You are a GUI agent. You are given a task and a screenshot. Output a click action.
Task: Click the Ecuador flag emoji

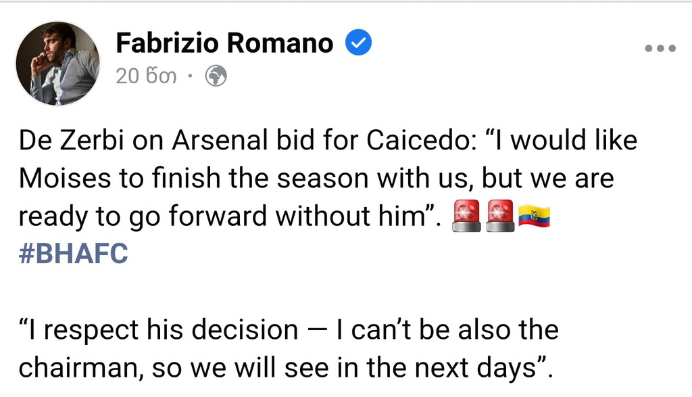click(534, 216)
